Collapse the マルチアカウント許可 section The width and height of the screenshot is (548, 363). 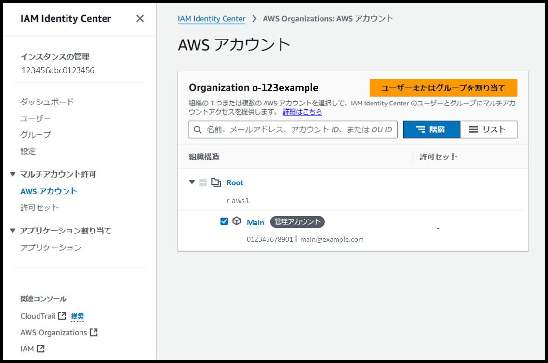click(x=13, y=174)
